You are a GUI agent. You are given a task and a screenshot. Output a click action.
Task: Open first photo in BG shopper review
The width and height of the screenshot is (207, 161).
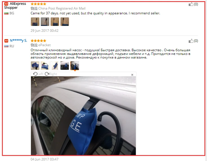pyautogui.click(x=35, y=22)
